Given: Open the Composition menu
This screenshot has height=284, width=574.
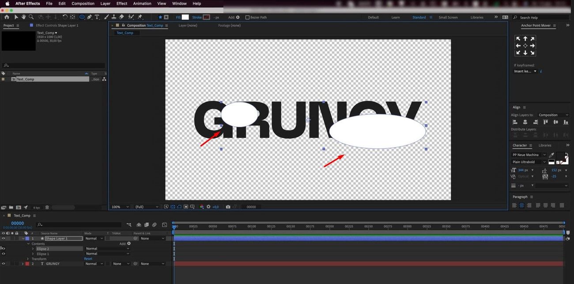Looking at the screenshot, I should (83, 4).
